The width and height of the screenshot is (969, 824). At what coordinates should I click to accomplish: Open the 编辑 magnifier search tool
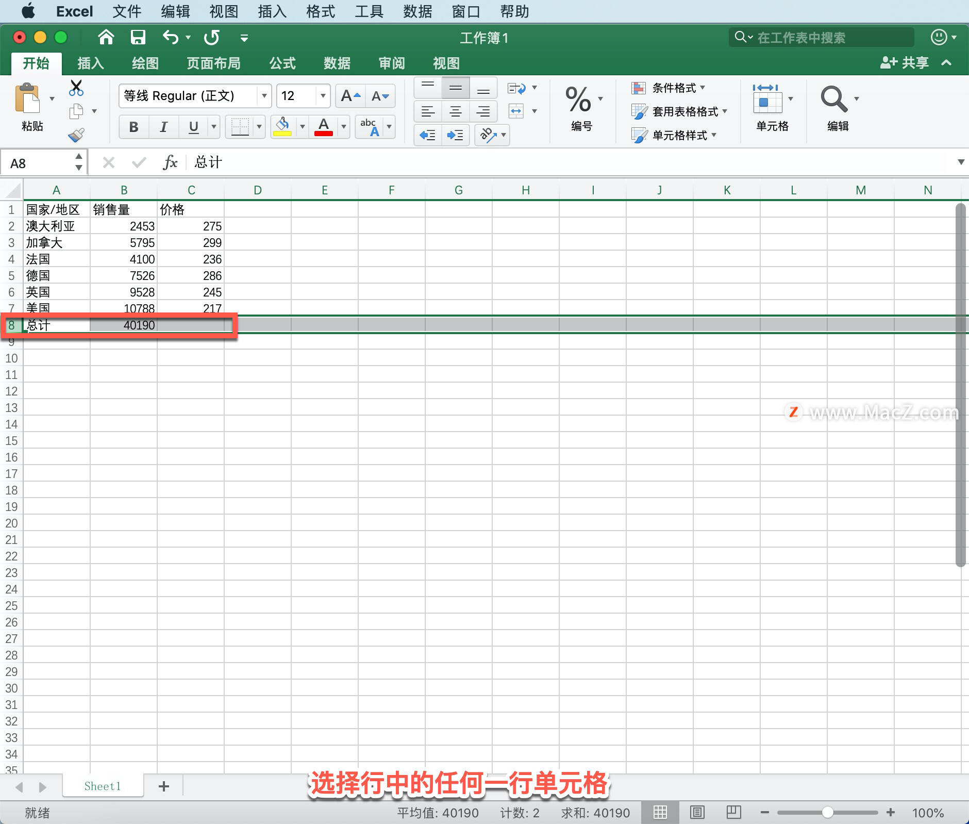coord(834,99)
